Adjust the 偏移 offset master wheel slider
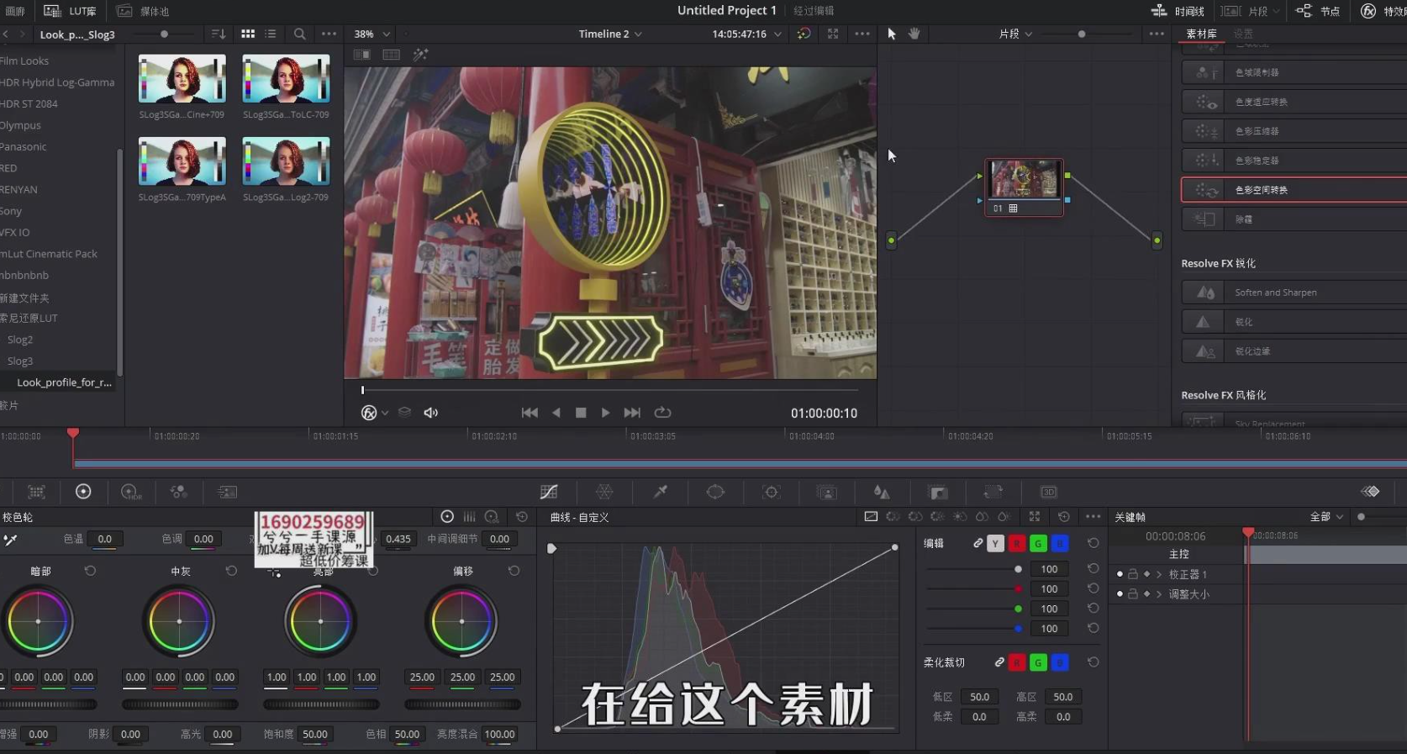This screenshot has height=754, width=1407. pyautogui.click(x=462, y=704)
